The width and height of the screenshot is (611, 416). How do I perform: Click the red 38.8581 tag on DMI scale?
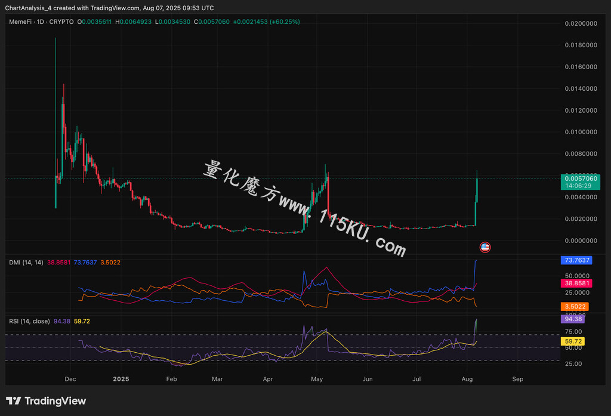pyautogui.click(x=576, y=283)
